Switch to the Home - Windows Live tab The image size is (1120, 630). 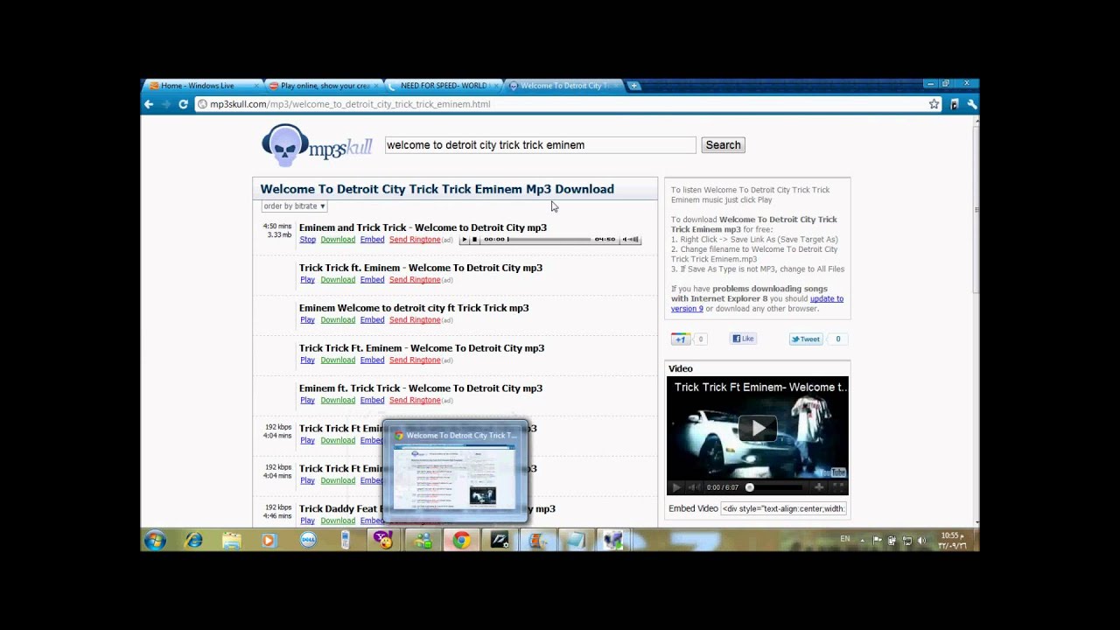[x=201, y=86]
